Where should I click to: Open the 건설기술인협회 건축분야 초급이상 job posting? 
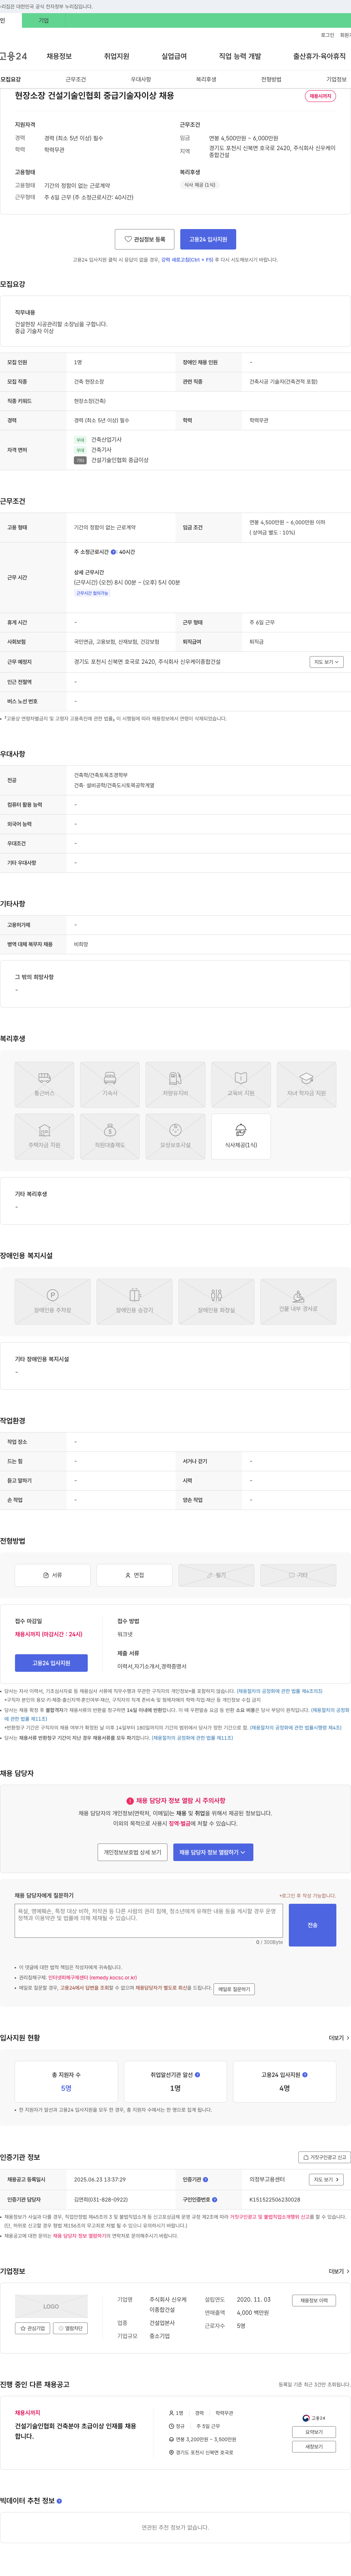76,2431
